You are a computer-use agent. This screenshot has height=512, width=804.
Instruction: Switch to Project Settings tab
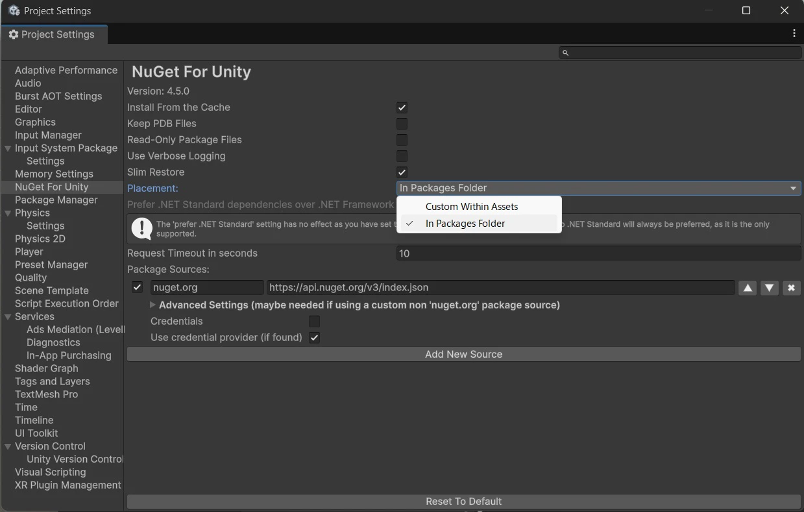point(55,34)
